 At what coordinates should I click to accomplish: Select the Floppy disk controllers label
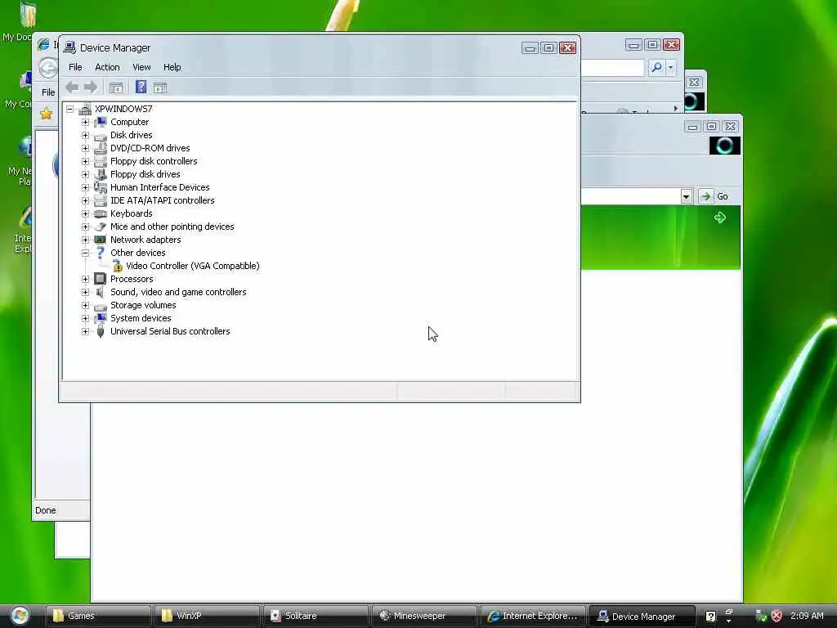click(x=154, y=161)
